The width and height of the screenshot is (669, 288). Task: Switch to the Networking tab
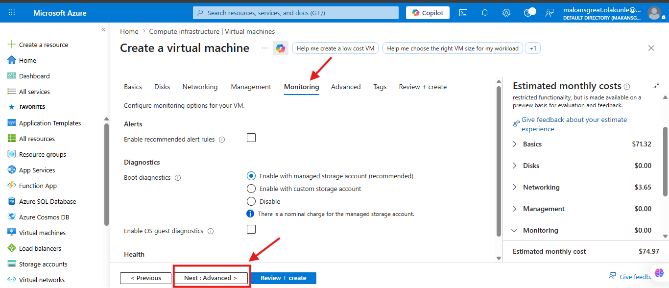pyautogui.click(x=200, y=87)
